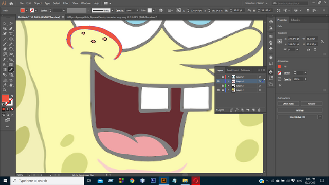Click the Recolor button

[312, 104]
